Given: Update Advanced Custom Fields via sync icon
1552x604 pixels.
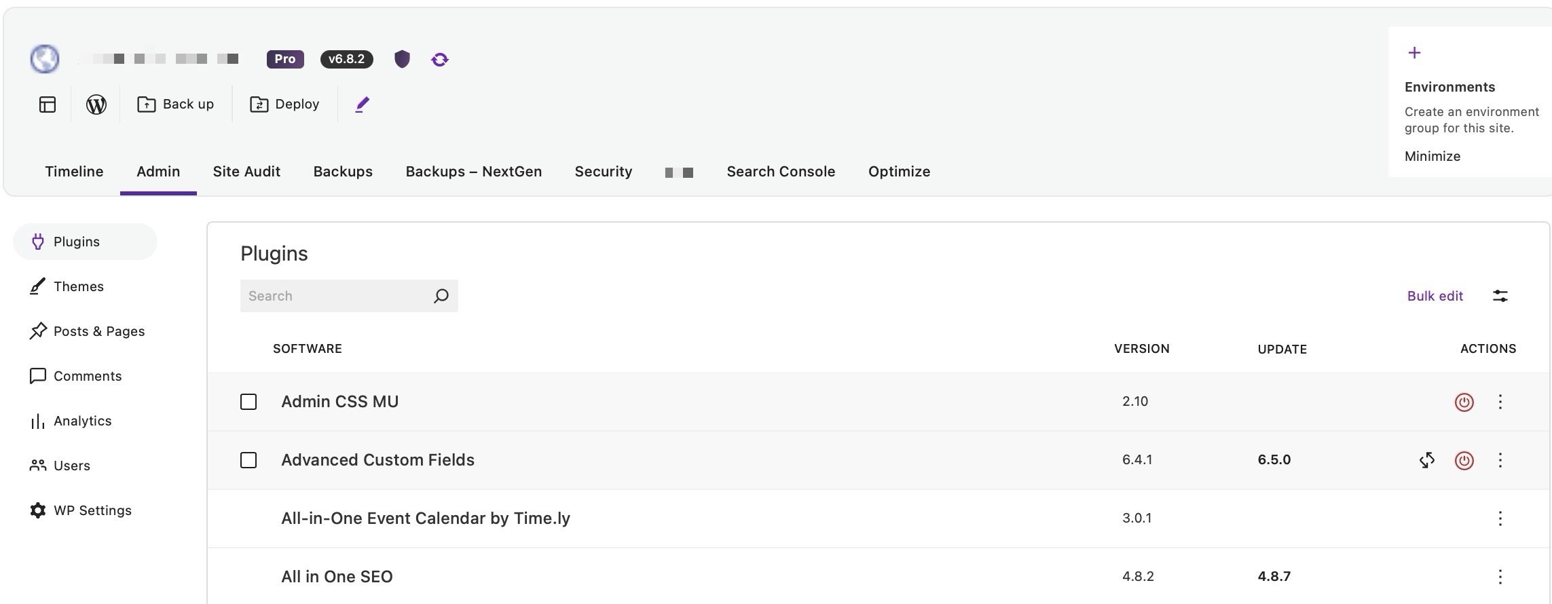Looking at the screenshot, I should tap(1426, 460).
